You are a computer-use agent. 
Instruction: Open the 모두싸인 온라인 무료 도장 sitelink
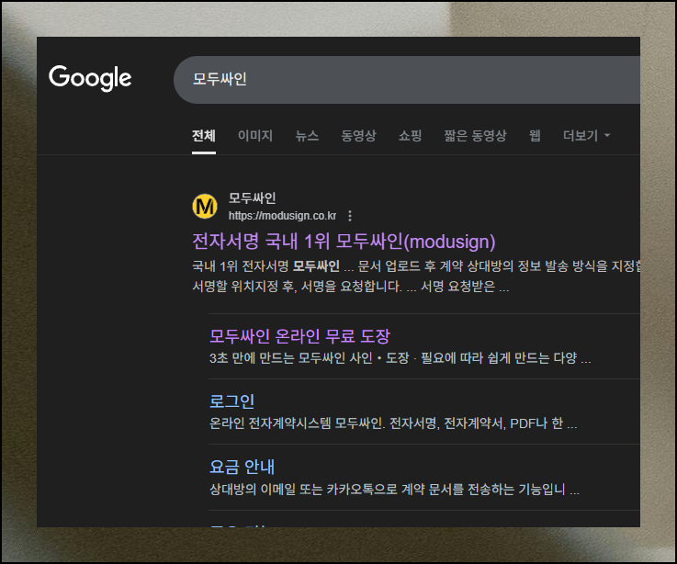point(299,336)
